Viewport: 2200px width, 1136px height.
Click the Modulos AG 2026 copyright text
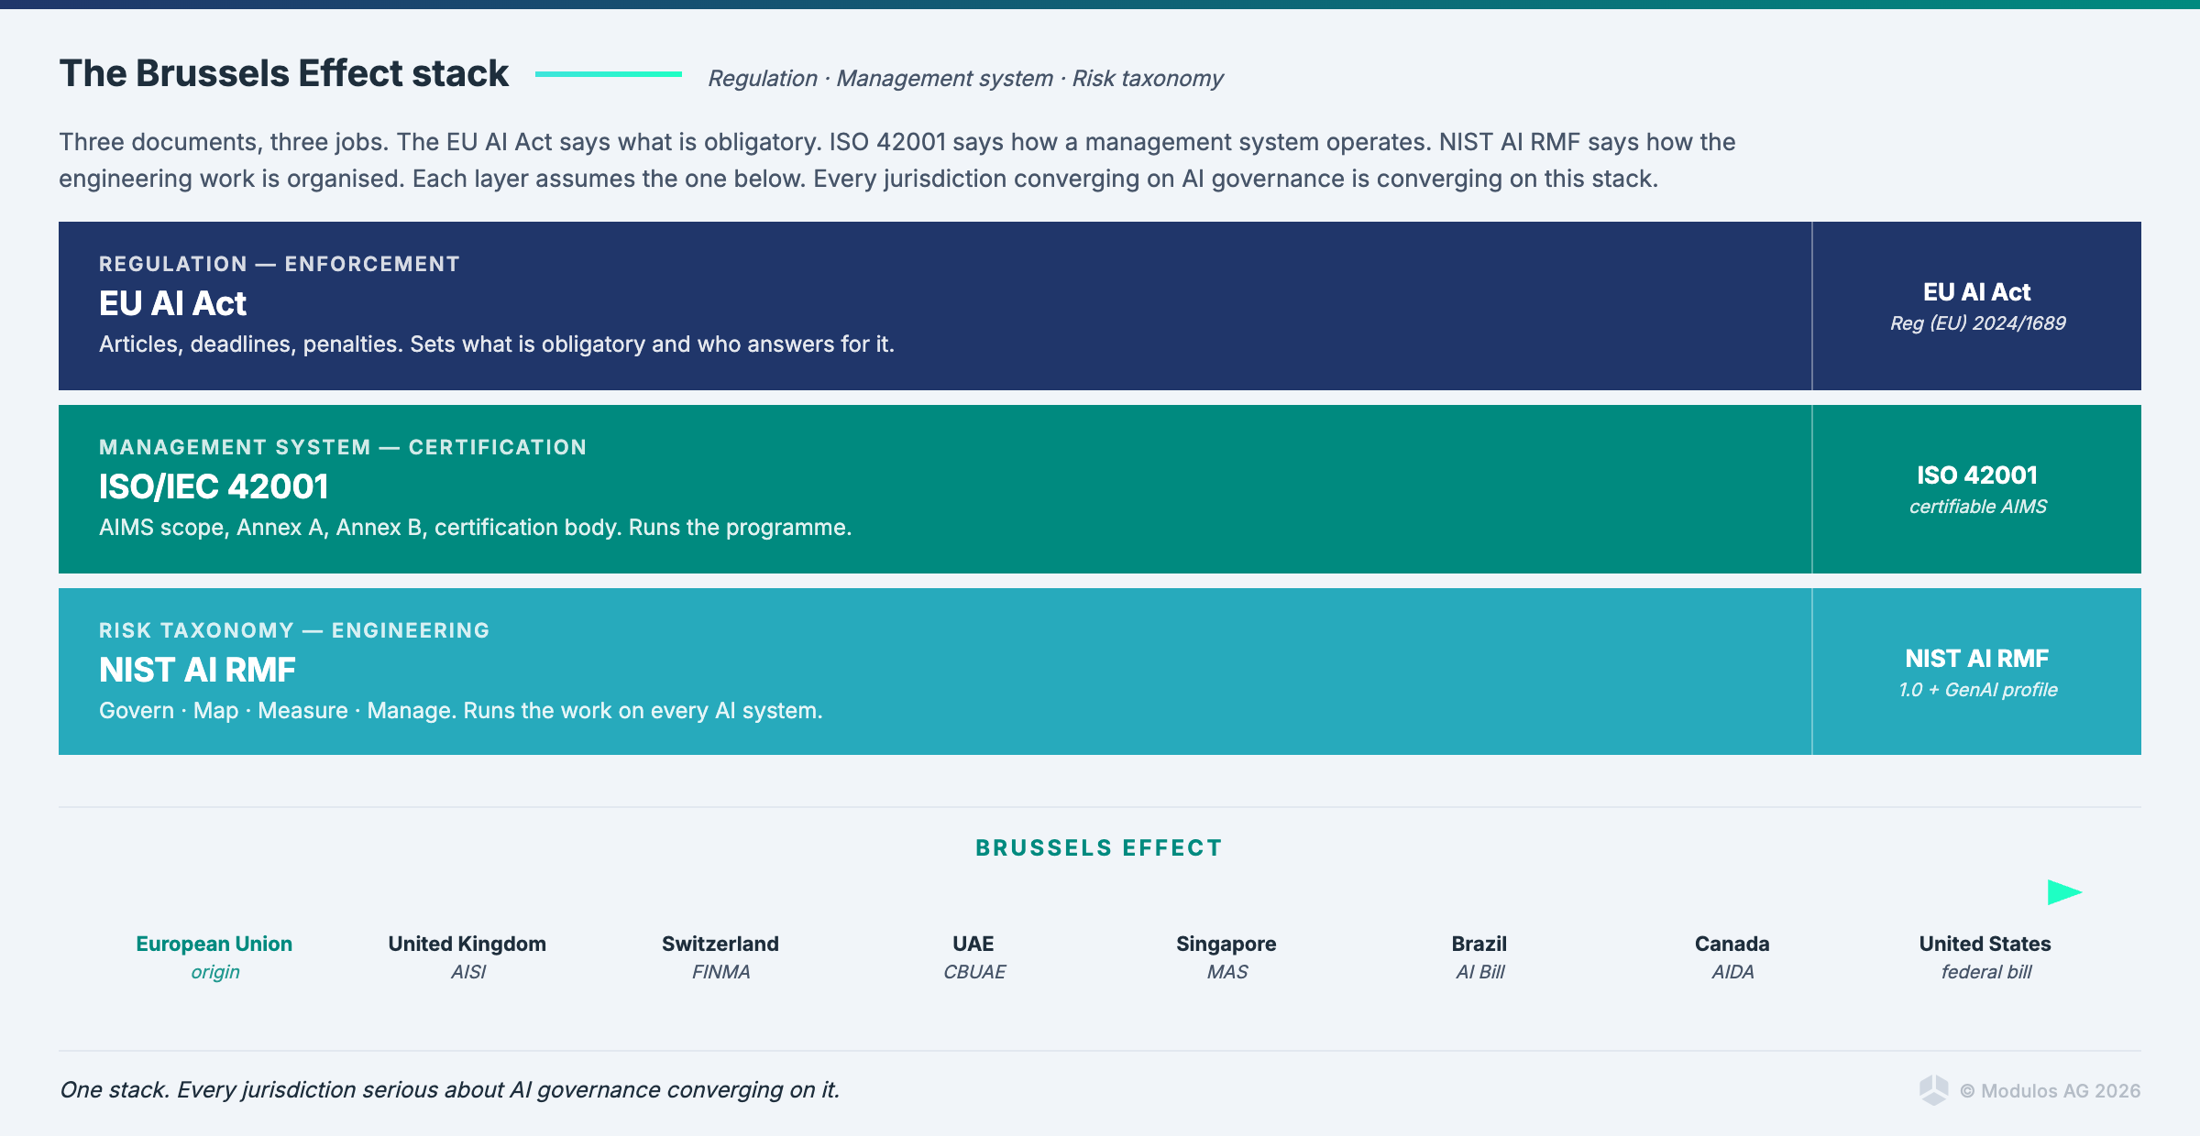[2050, 1090]
